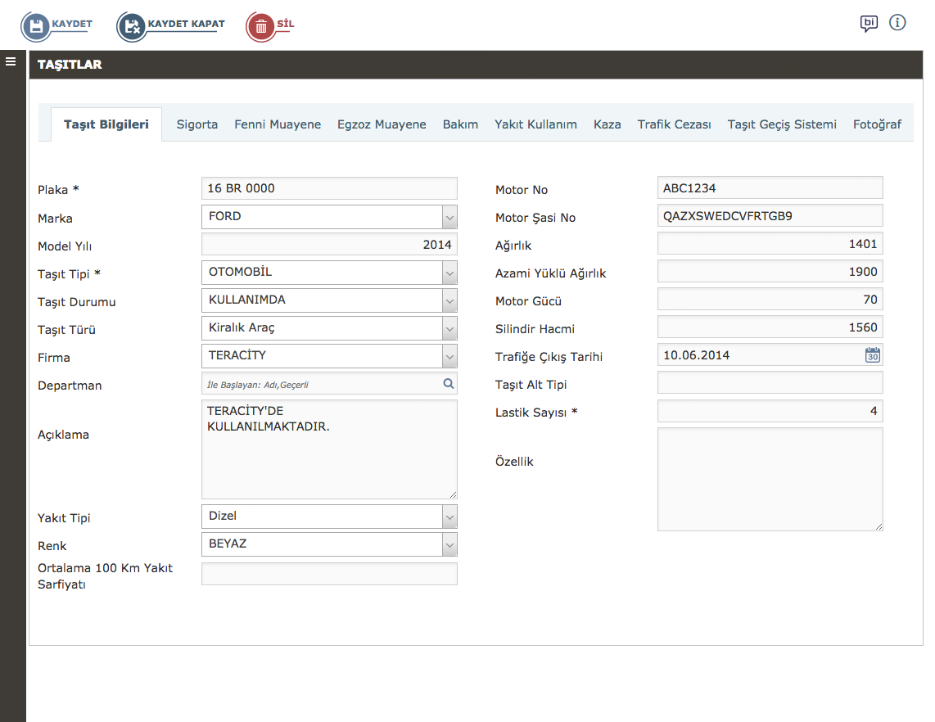Click the red Sil trash icon
This screenshot has height=722, width=935.
tap(260, 26)
